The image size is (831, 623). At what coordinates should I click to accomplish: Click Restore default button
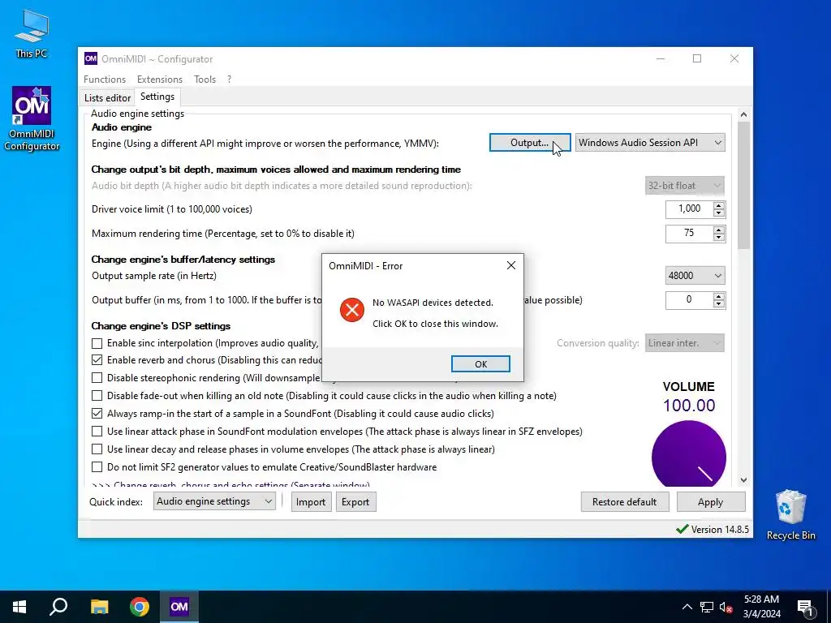(x=624, y=501)
